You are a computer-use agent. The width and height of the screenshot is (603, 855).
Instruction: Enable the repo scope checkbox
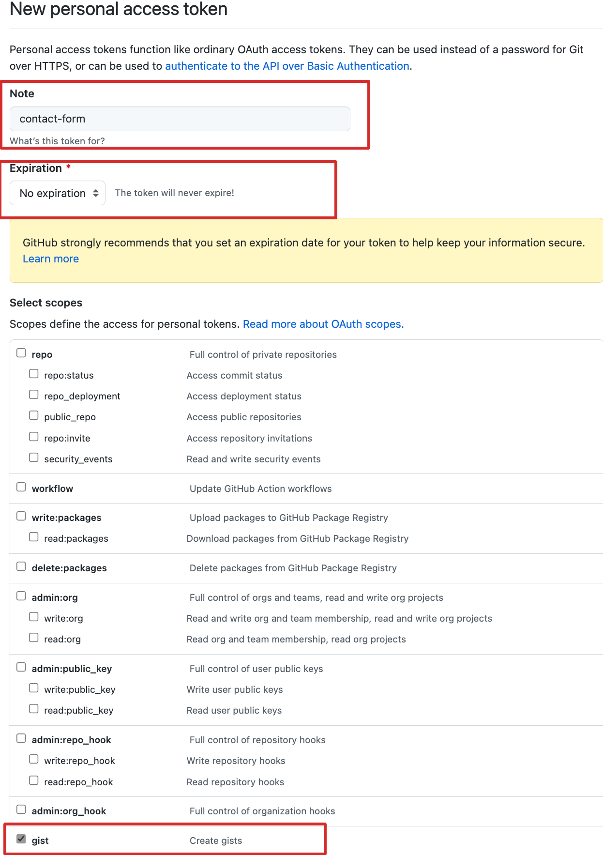click(x=21, y=353)
